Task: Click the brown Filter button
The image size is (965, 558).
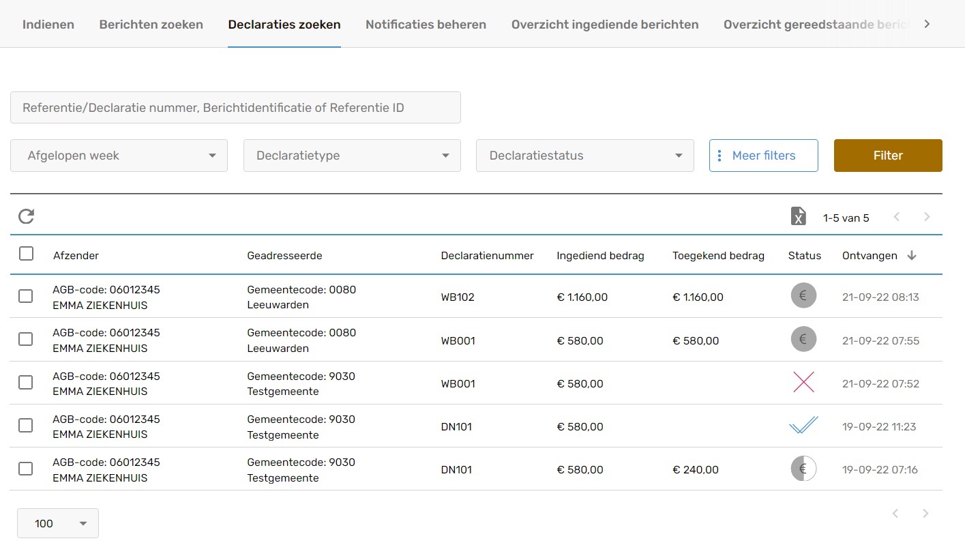Action: click(x=887, y=156)
